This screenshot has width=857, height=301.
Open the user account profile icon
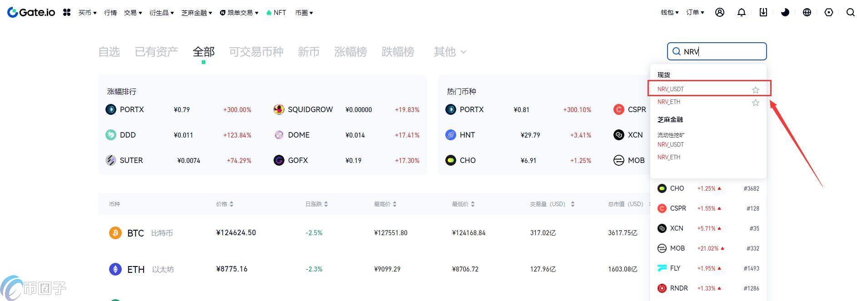(720, 13)
